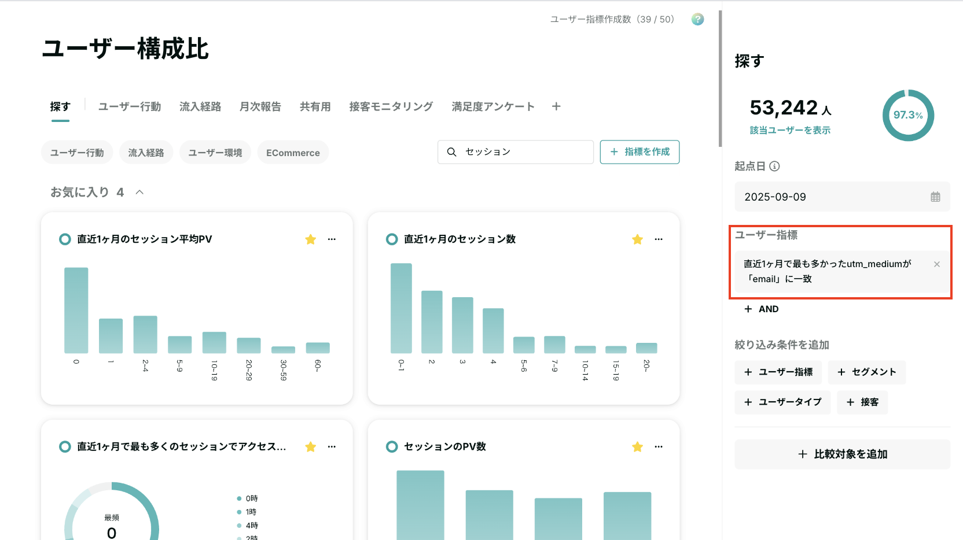
Task: Switch to 共有用 tab
Action: pyautogui.click(x=315, y=107)
